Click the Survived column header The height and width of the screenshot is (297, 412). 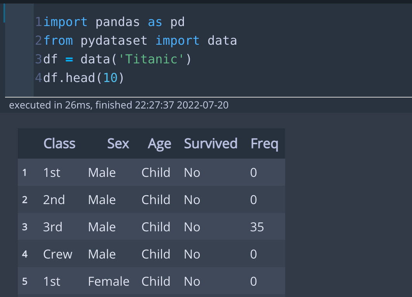tap(211, 143)
